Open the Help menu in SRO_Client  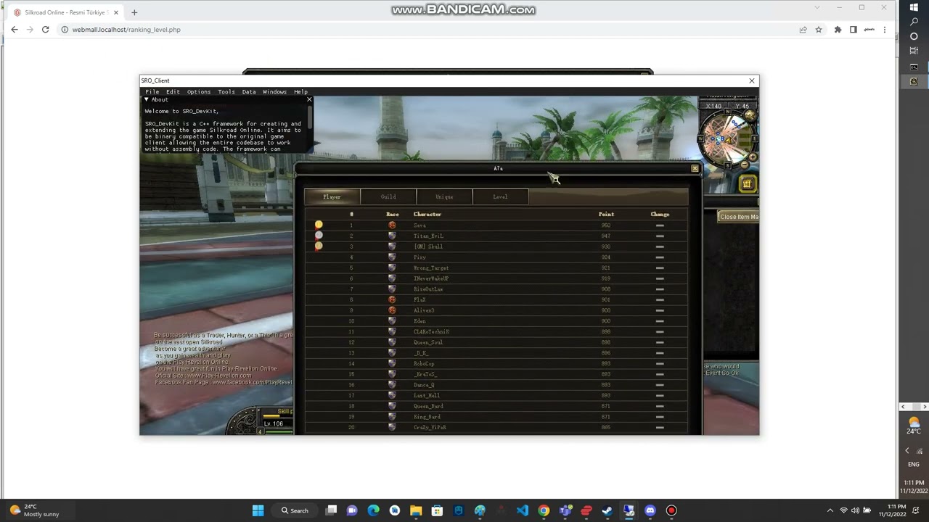300,92
